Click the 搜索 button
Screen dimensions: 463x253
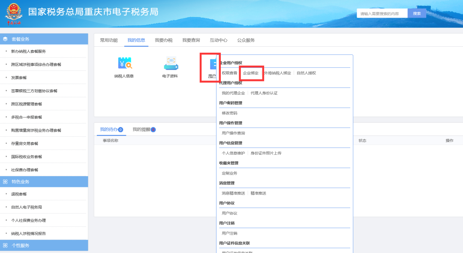click(x=417, y=13)
